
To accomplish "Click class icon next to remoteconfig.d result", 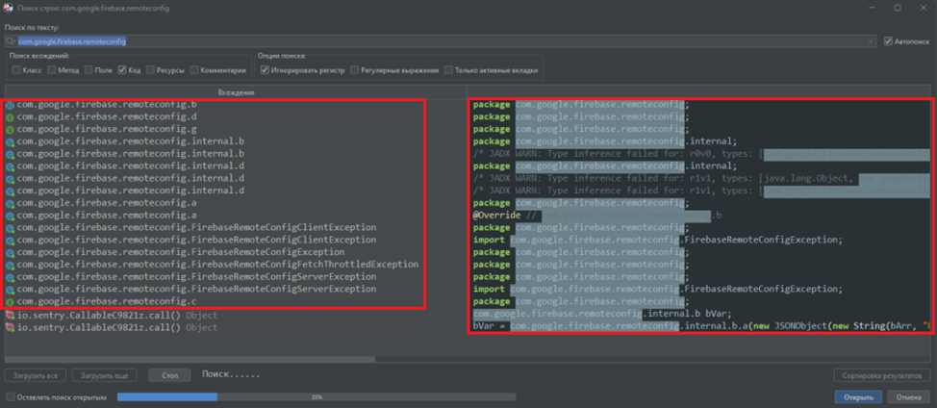I will (x=10, y=116).
